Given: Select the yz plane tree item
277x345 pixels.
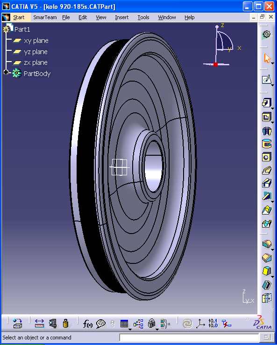Looking at the screenshot, I should pyautogui.click(x=36, y=52).
